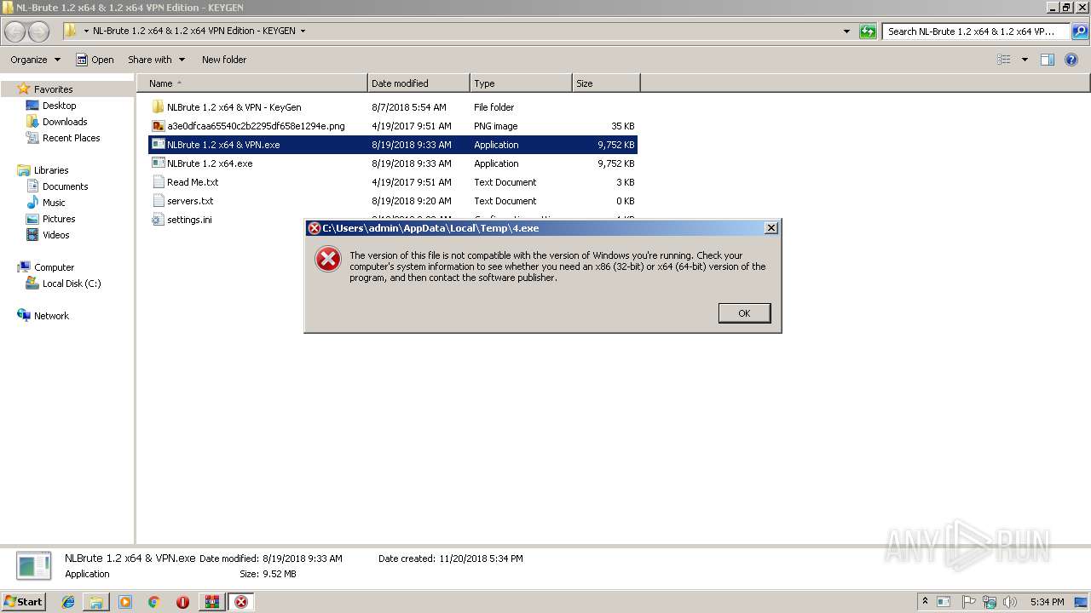Open Downloads in navigation pane
This screenshot has width=1091, height=613.
coord(65,122)
